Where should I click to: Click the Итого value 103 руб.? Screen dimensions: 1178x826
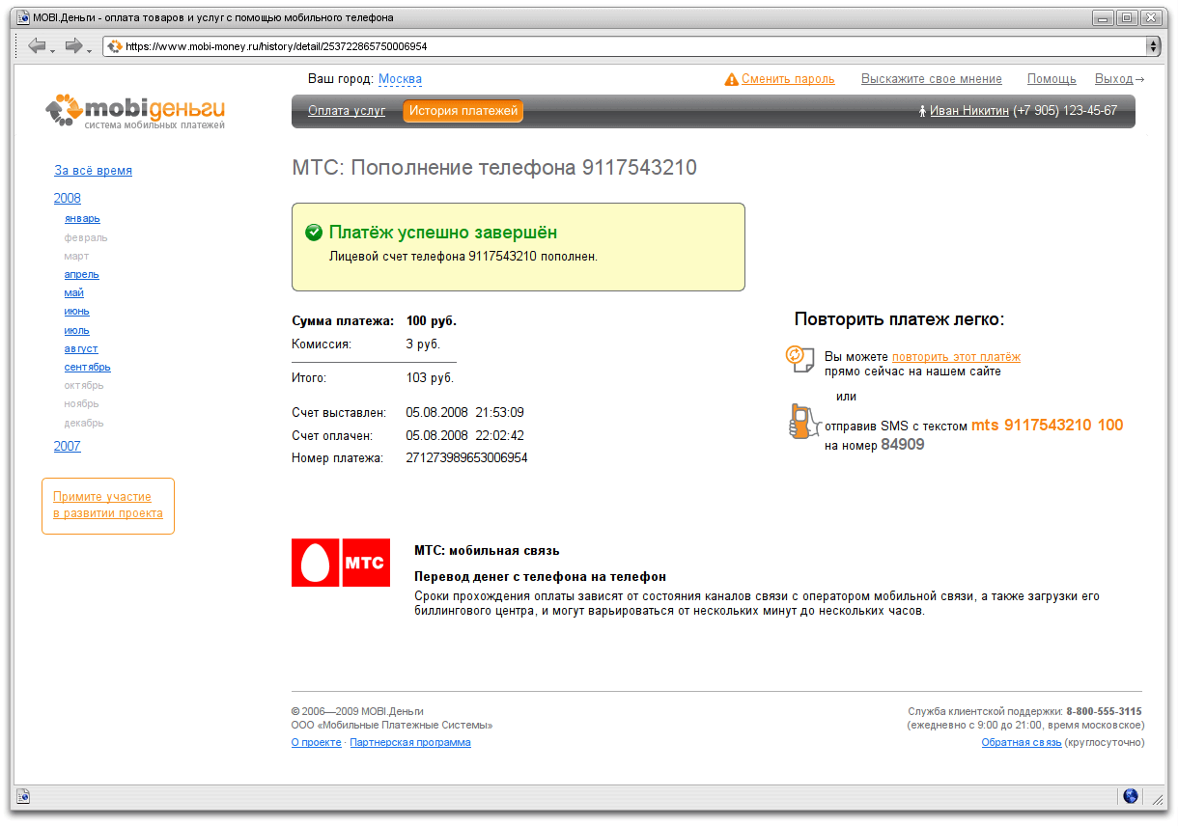(x=430, y=378)
